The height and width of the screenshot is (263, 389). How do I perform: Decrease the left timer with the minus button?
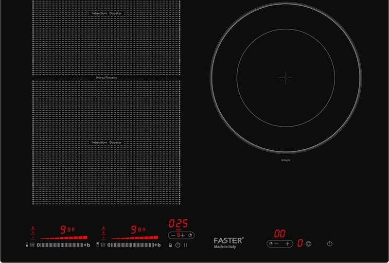pyautogui.click(x=173, y=235)
